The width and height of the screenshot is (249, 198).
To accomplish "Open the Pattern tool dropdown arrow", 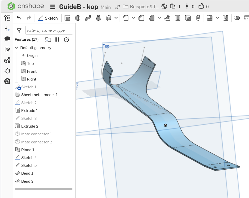I will click(x=217, y=18).
